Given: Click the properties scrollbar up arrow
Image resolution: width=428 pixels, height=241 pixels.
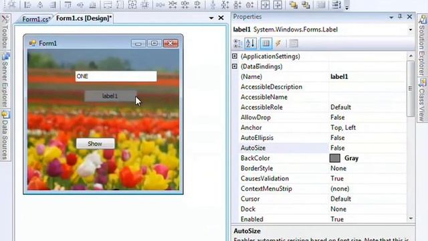Looking at the screenshot, I should coord(411,56).
